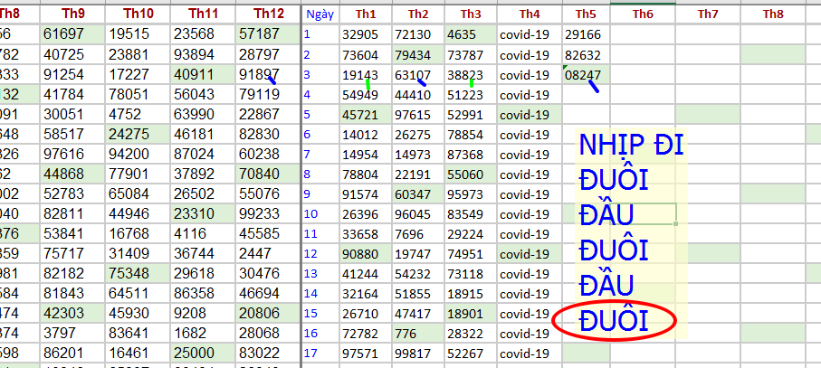Click the cell containing 93894
821x368 pixels.
pyautogui.click(x=203, y=55)
